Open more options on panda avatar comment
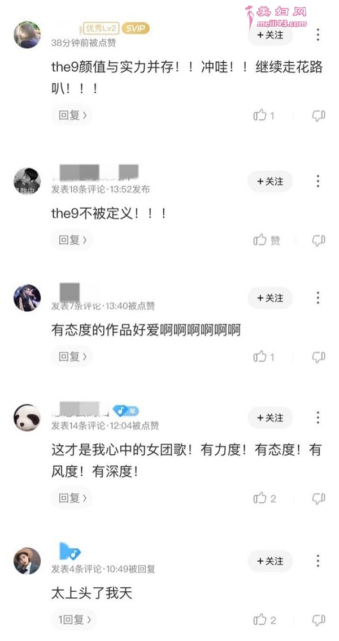This screenshot has height=641, width=339. (318, 418)
